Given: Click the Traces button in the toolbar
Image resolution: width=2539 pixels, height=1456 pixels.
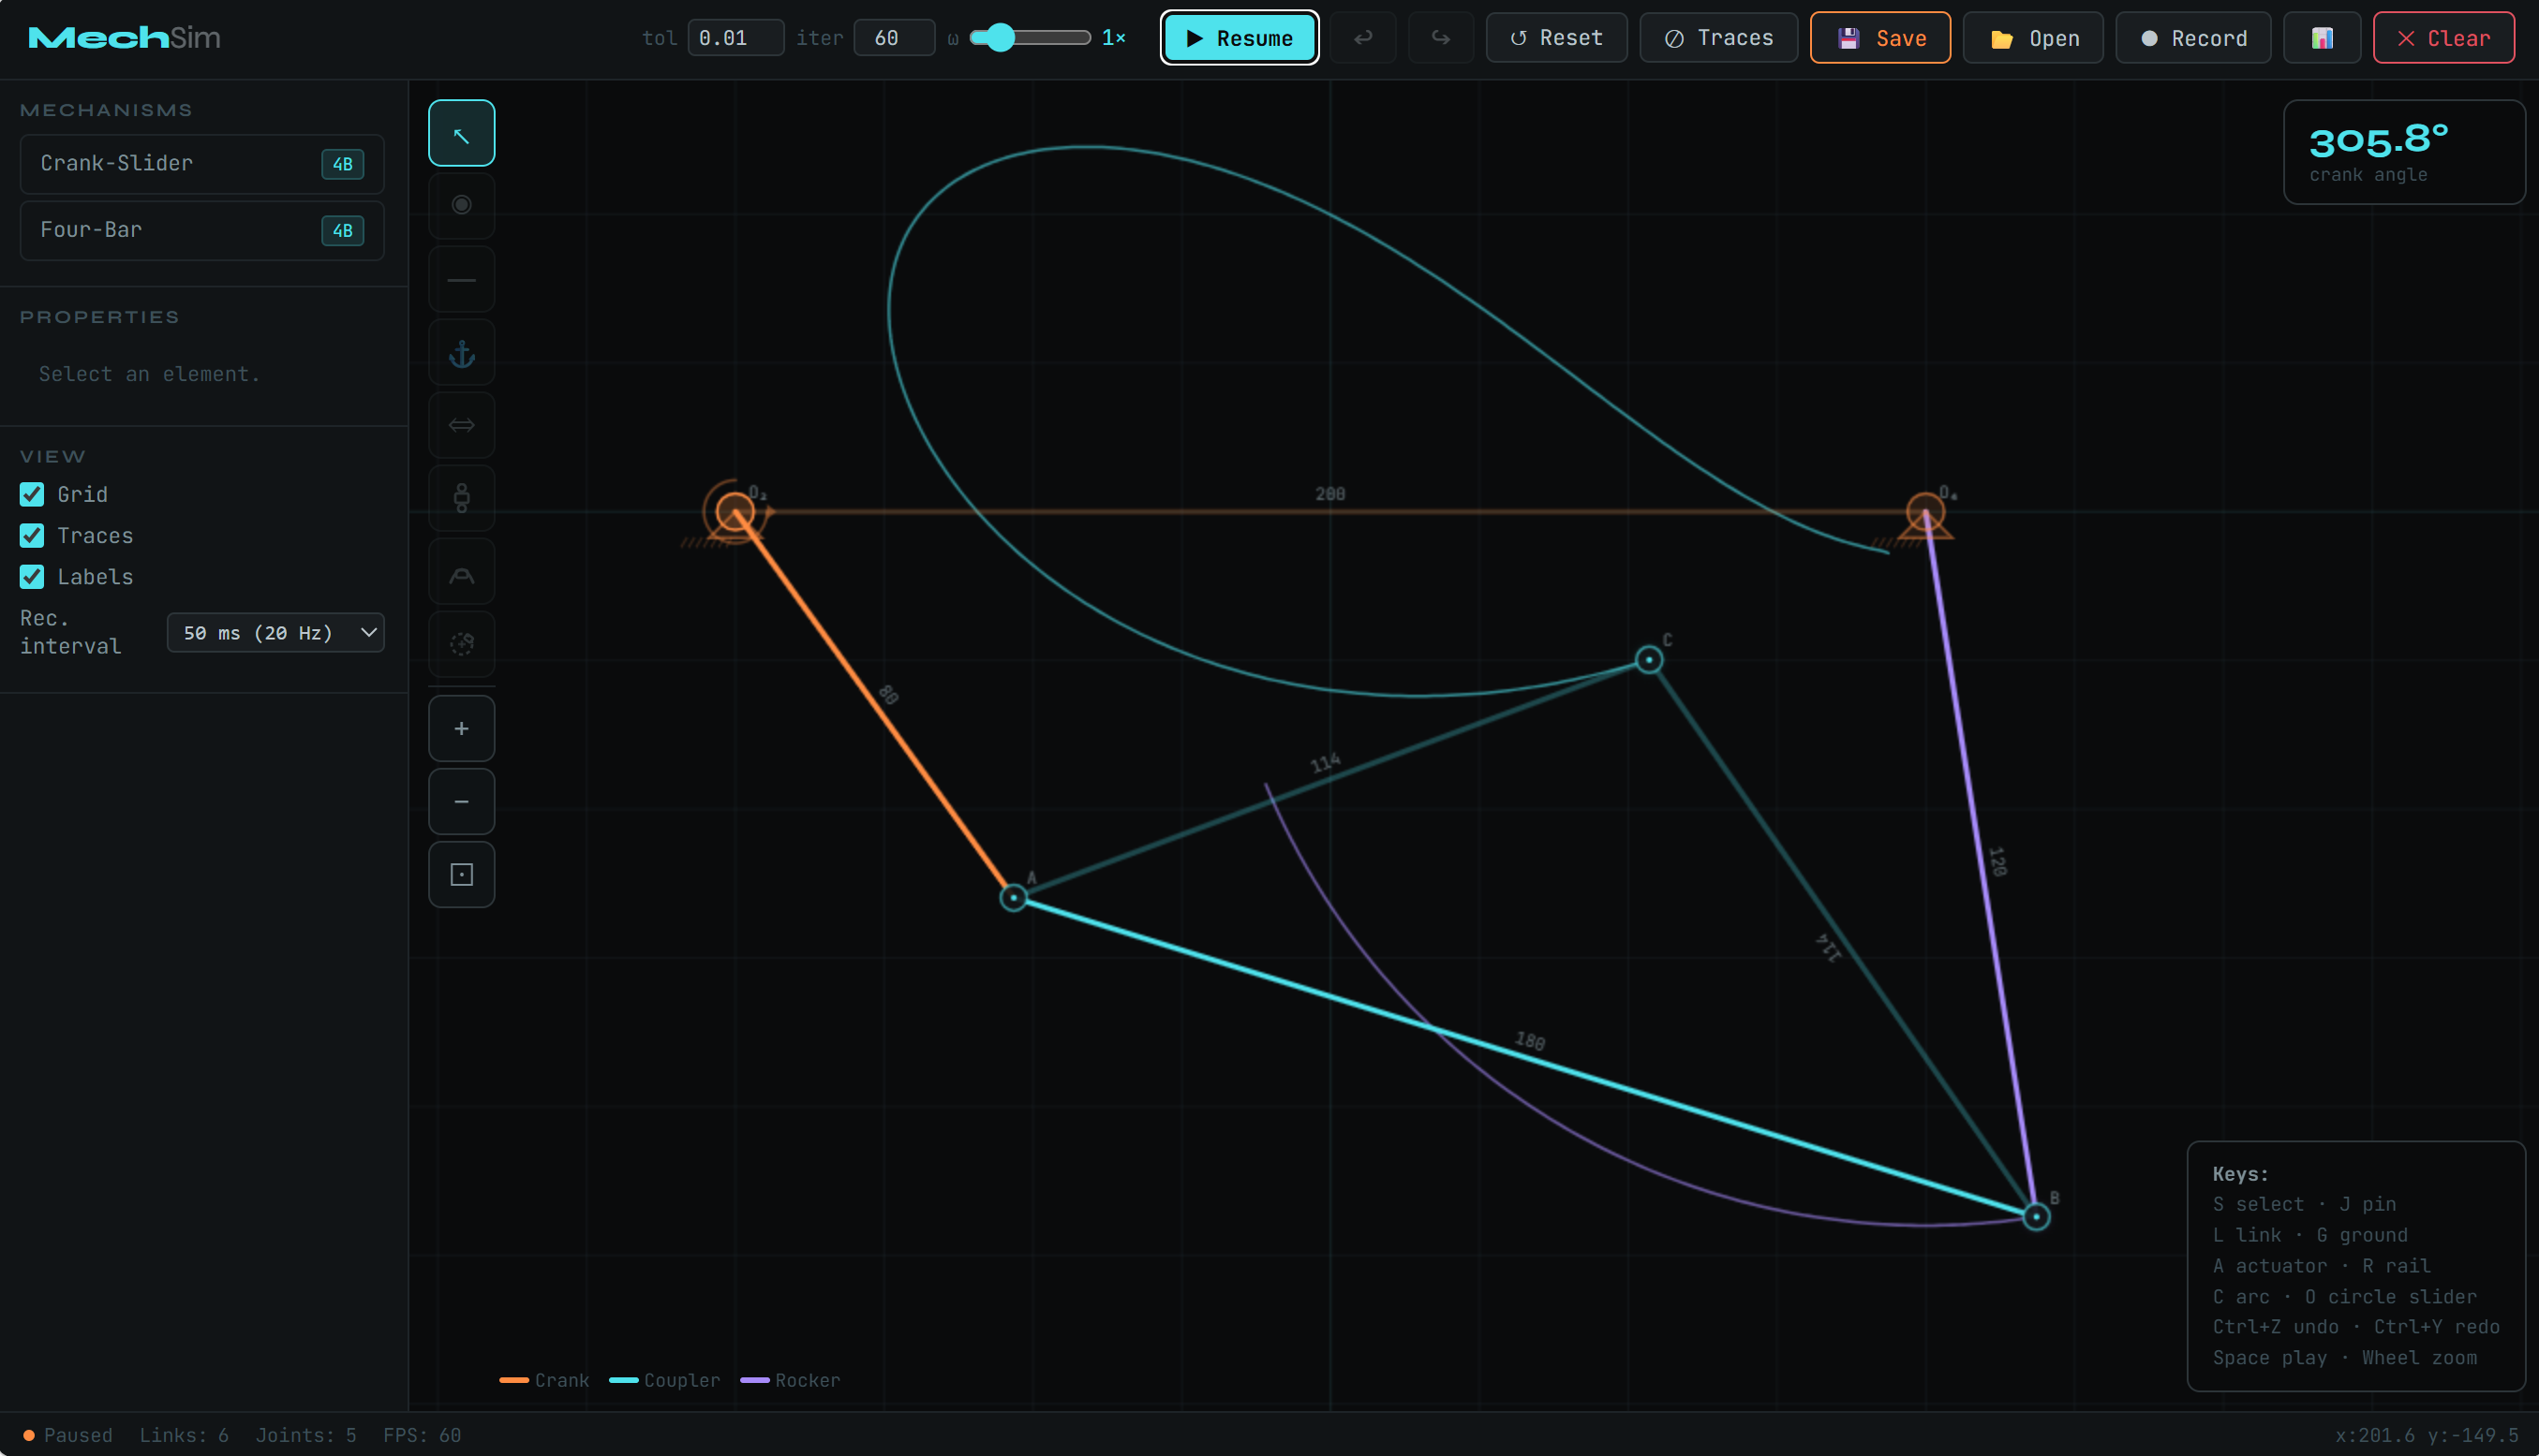Looking at the screenshot, I should [1718, 37].
